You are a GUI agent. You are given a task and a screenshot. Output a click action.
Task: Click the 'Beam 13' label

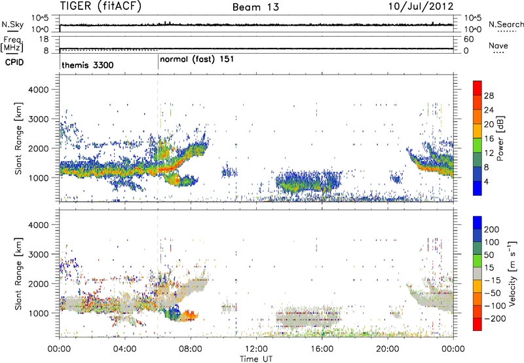click(255, 7)
